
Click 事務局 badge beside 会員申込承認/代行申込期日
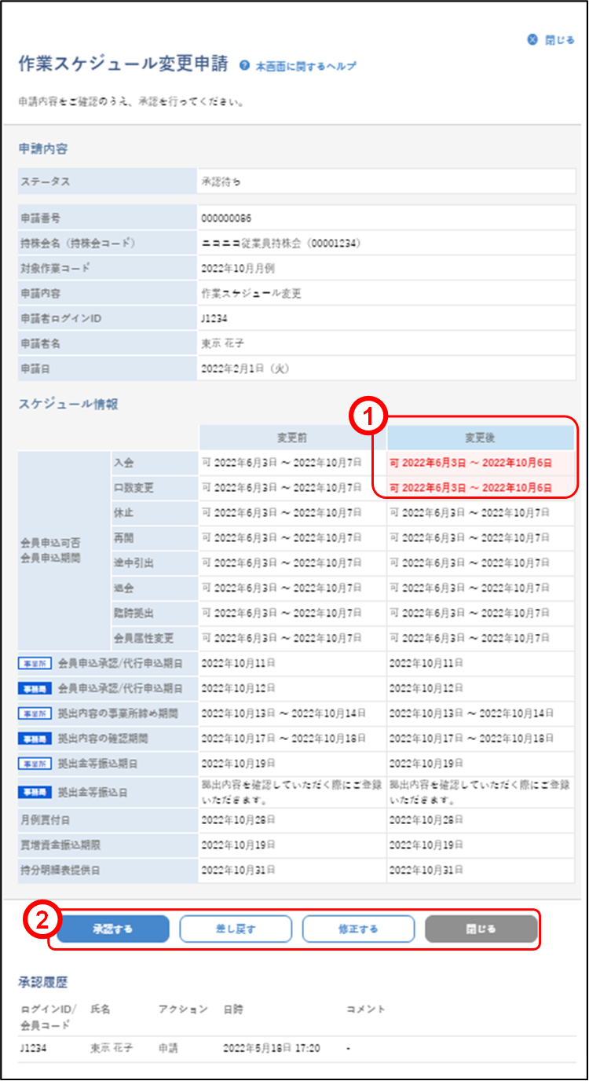35,689
